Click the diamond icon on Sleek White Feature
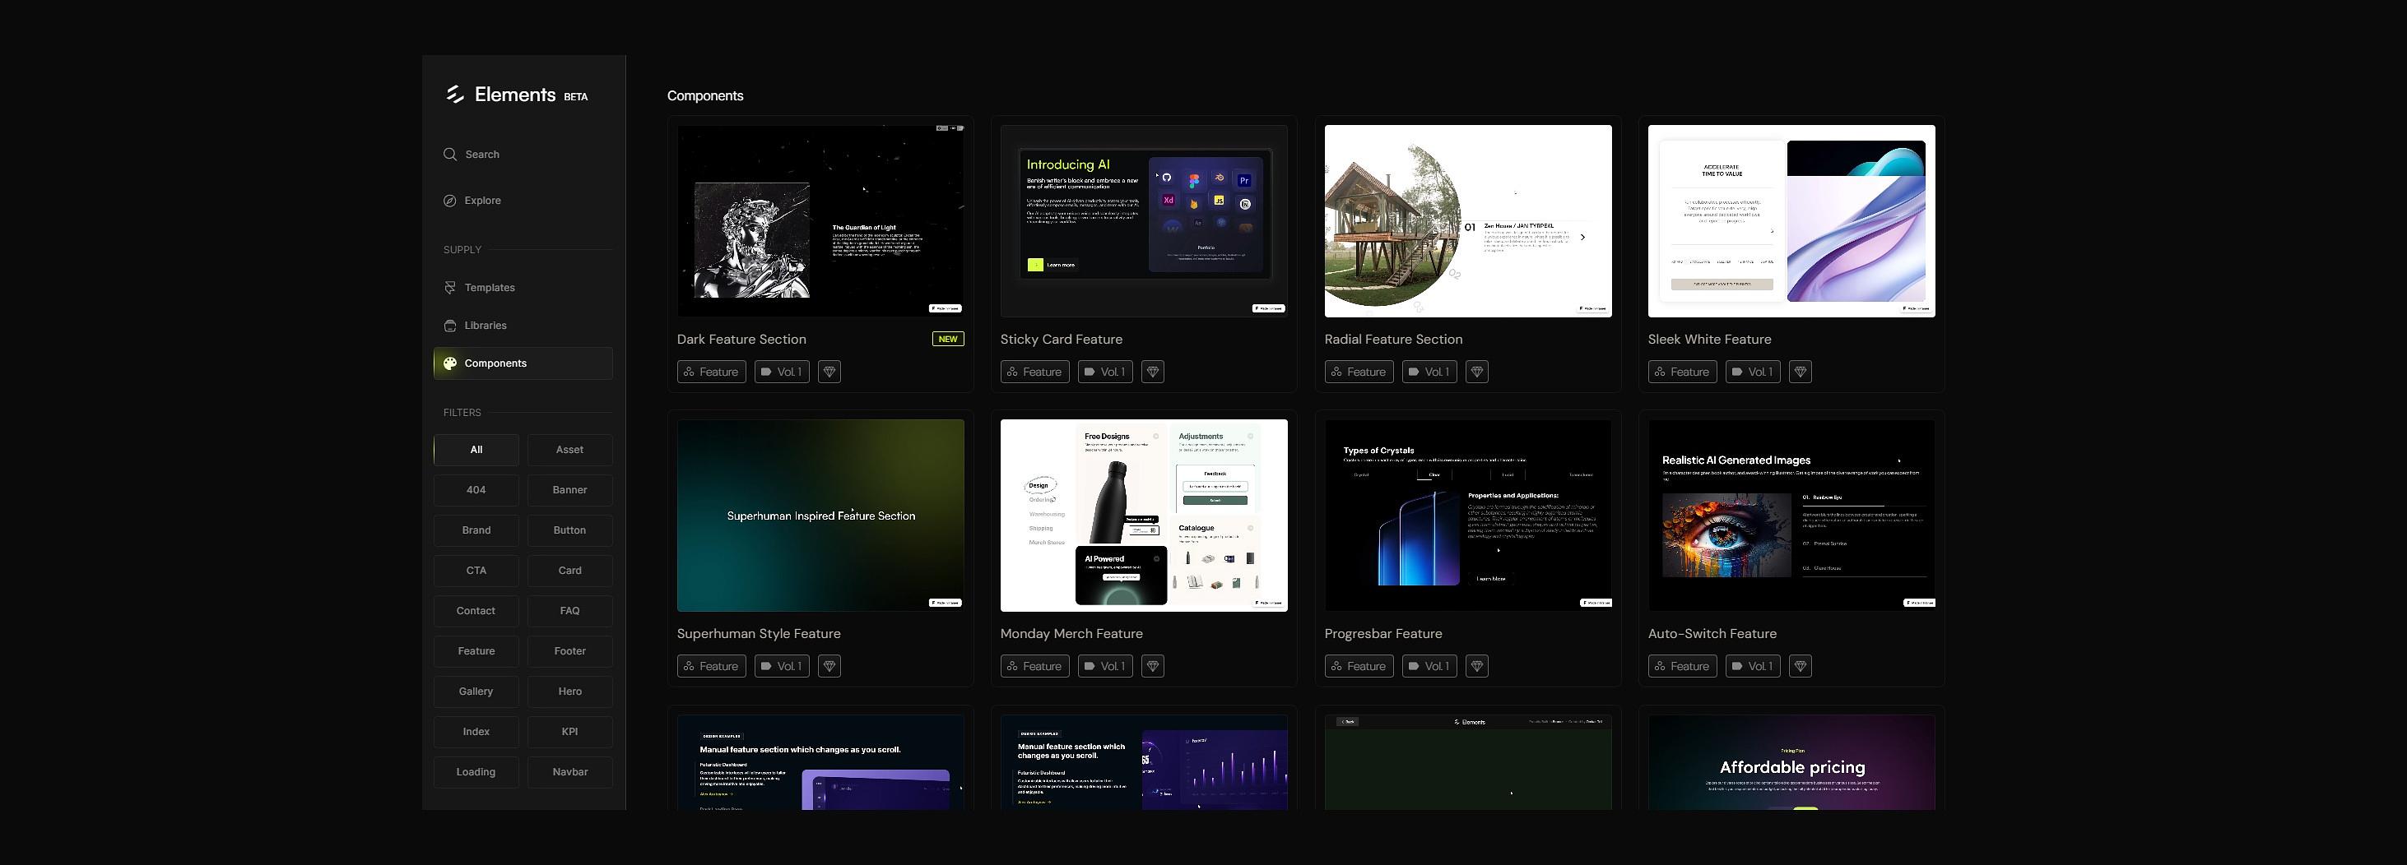2407x865 pixels. pyautogui.click(x=1800, y=372)
